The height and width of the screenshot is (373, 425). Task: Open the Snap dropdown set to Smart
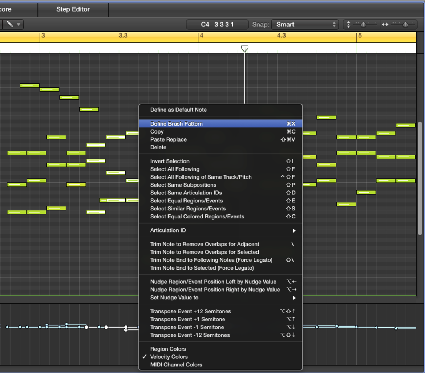point(305,24)
